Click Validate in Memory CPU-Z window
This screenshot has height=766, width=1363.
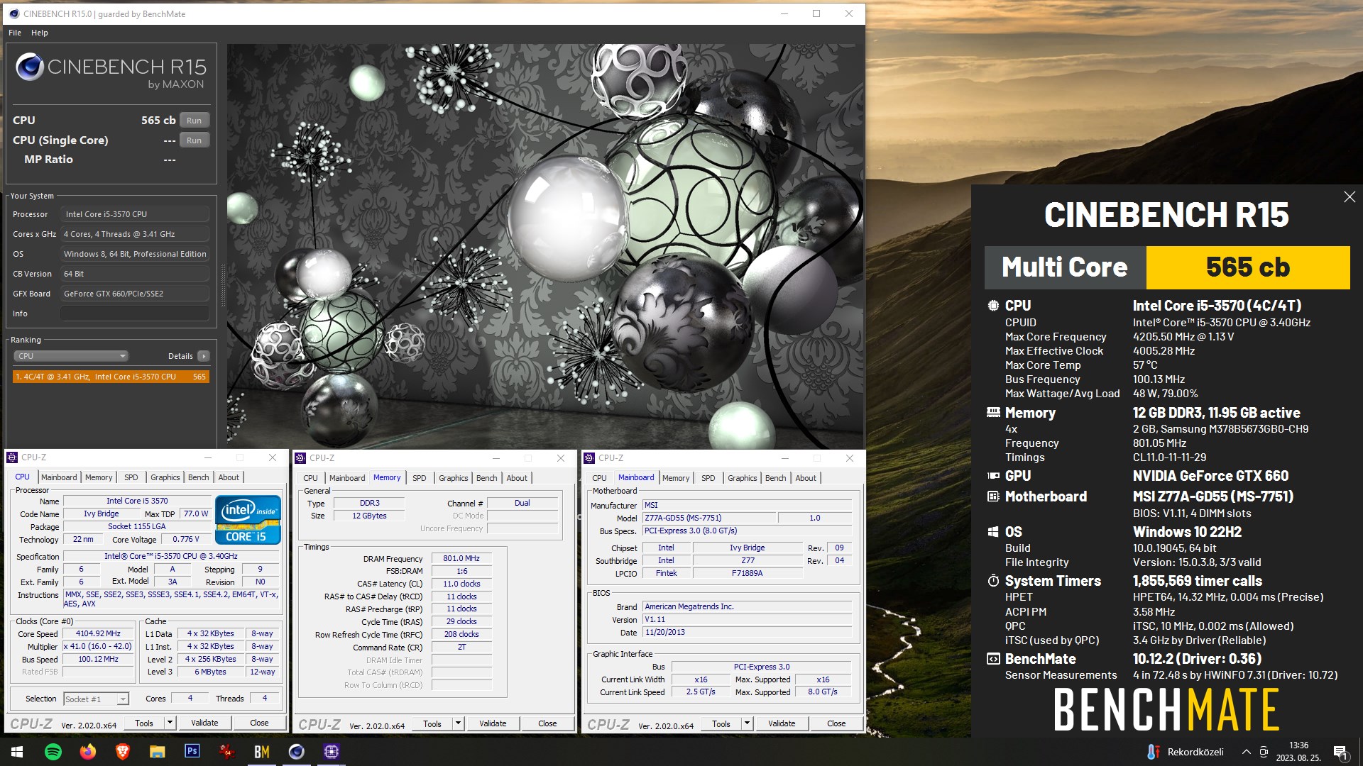click(493, 723)
